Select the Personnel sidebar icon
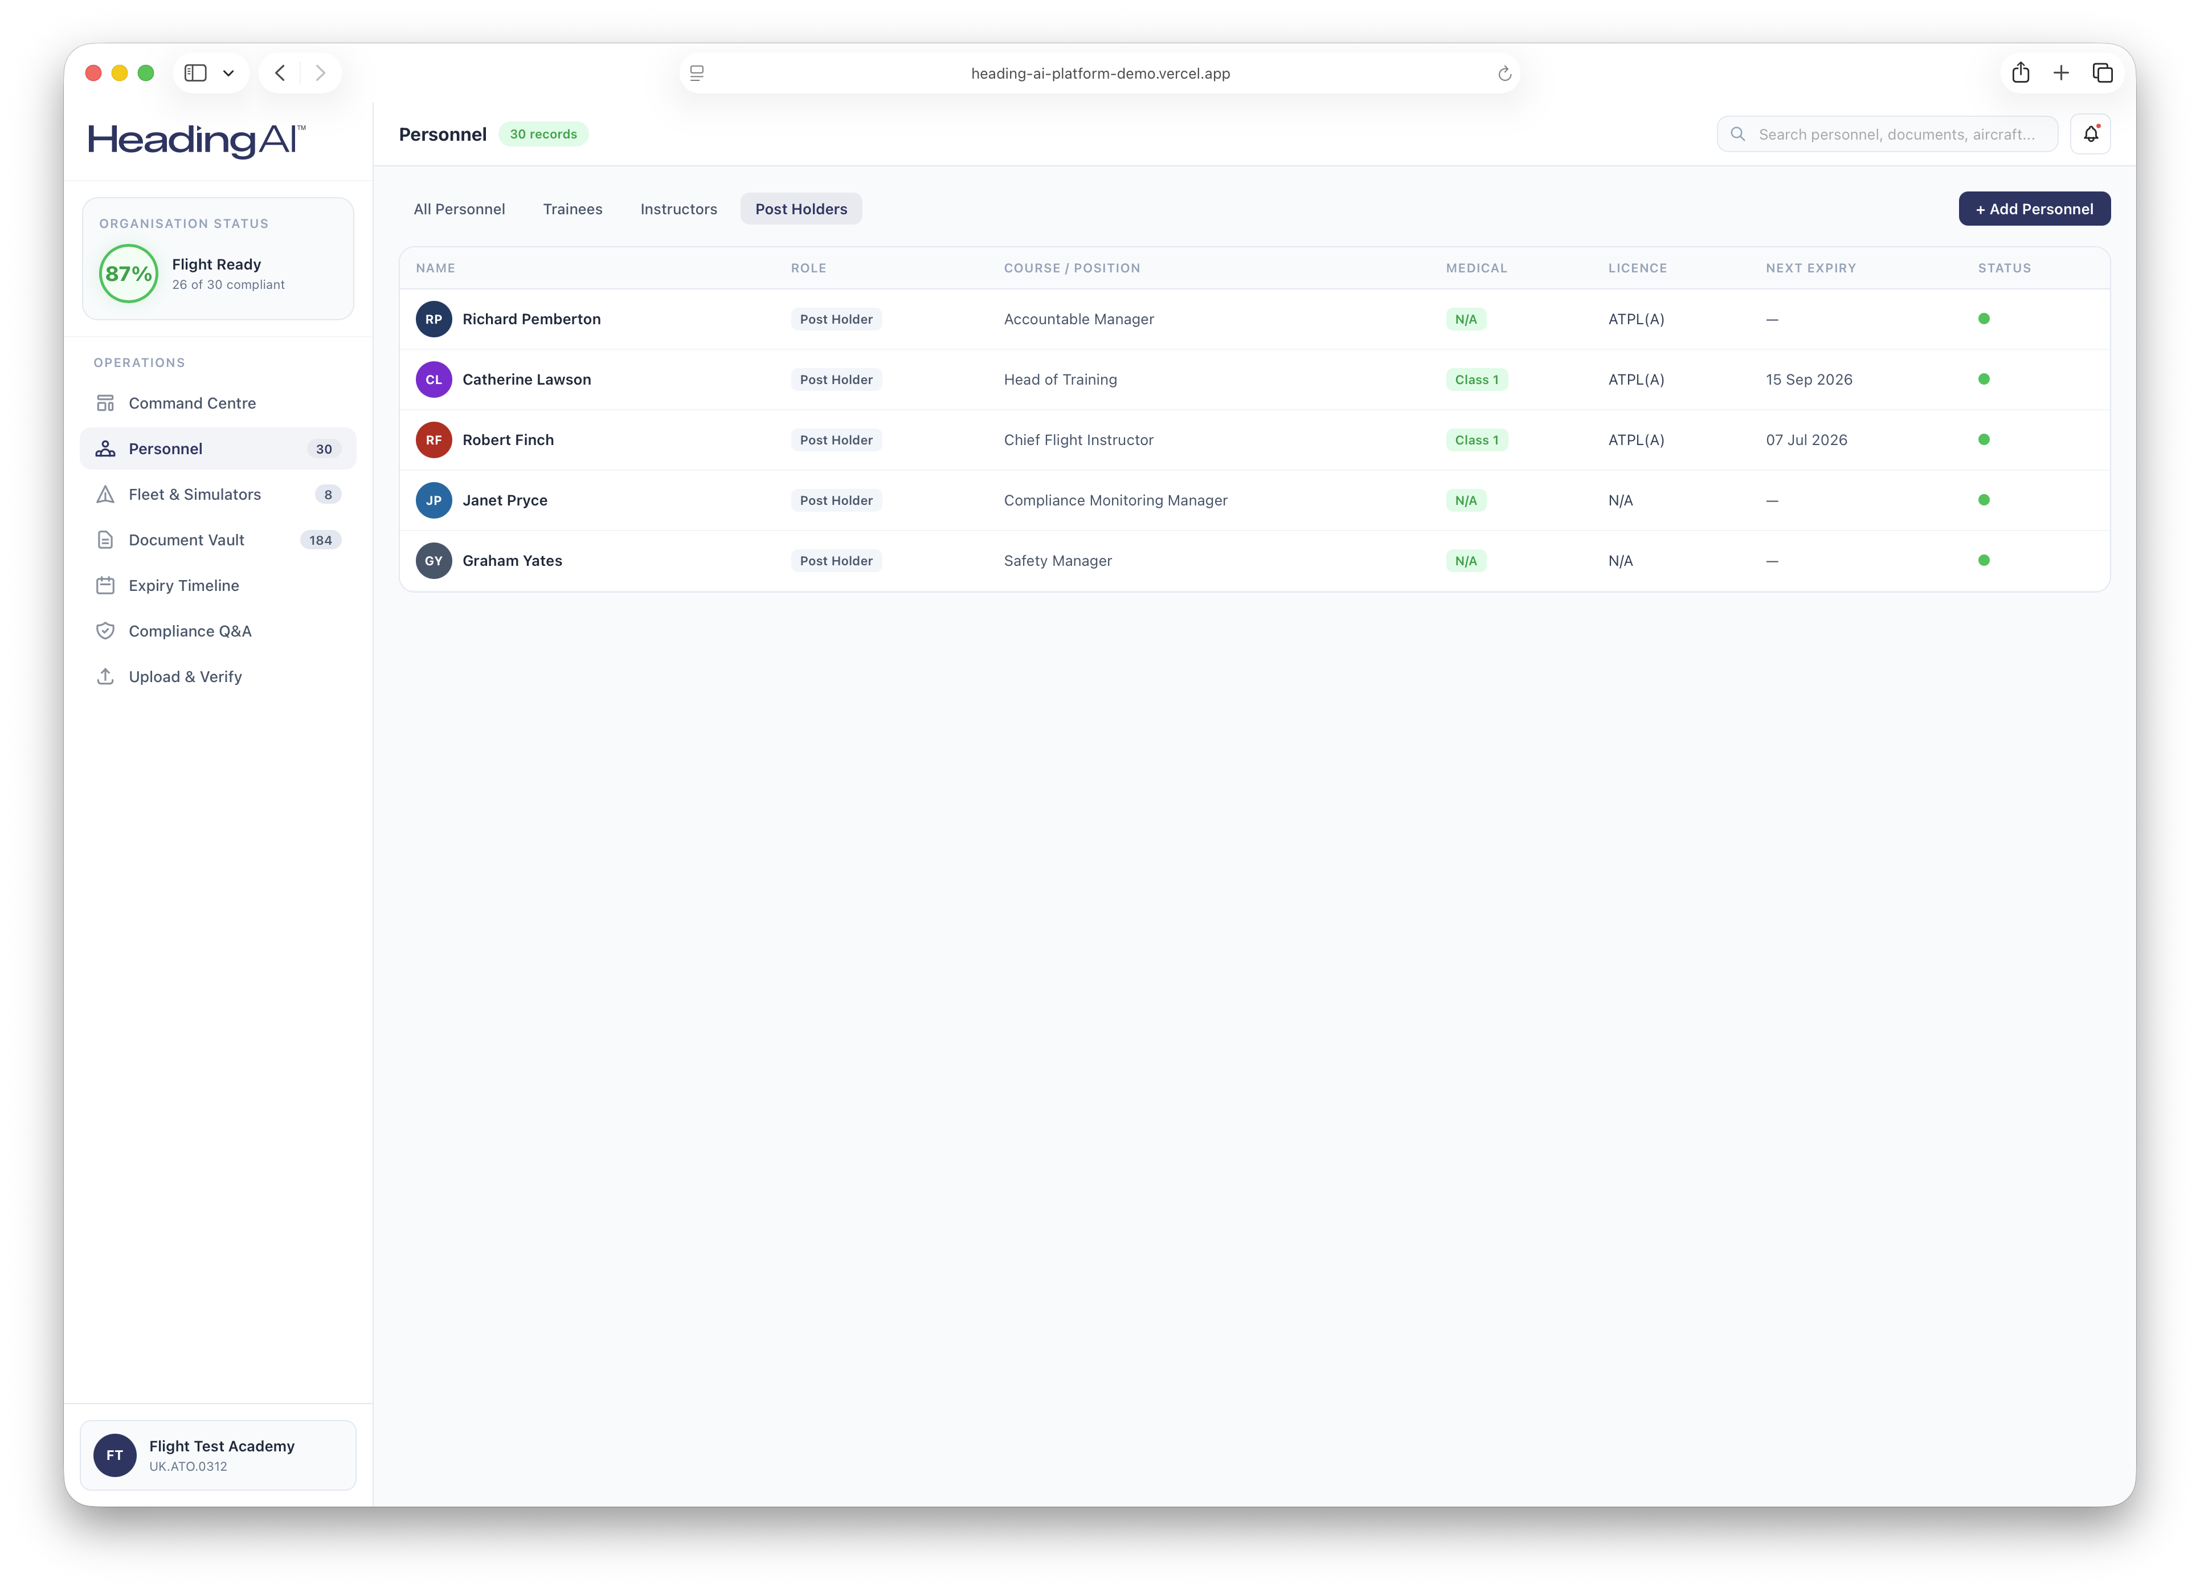 point(105,448)
